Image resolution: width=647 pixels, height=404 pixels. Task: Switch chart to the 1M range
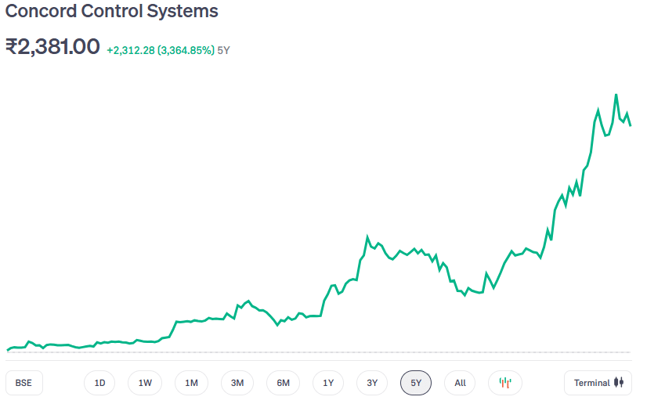tap(191, 383)
